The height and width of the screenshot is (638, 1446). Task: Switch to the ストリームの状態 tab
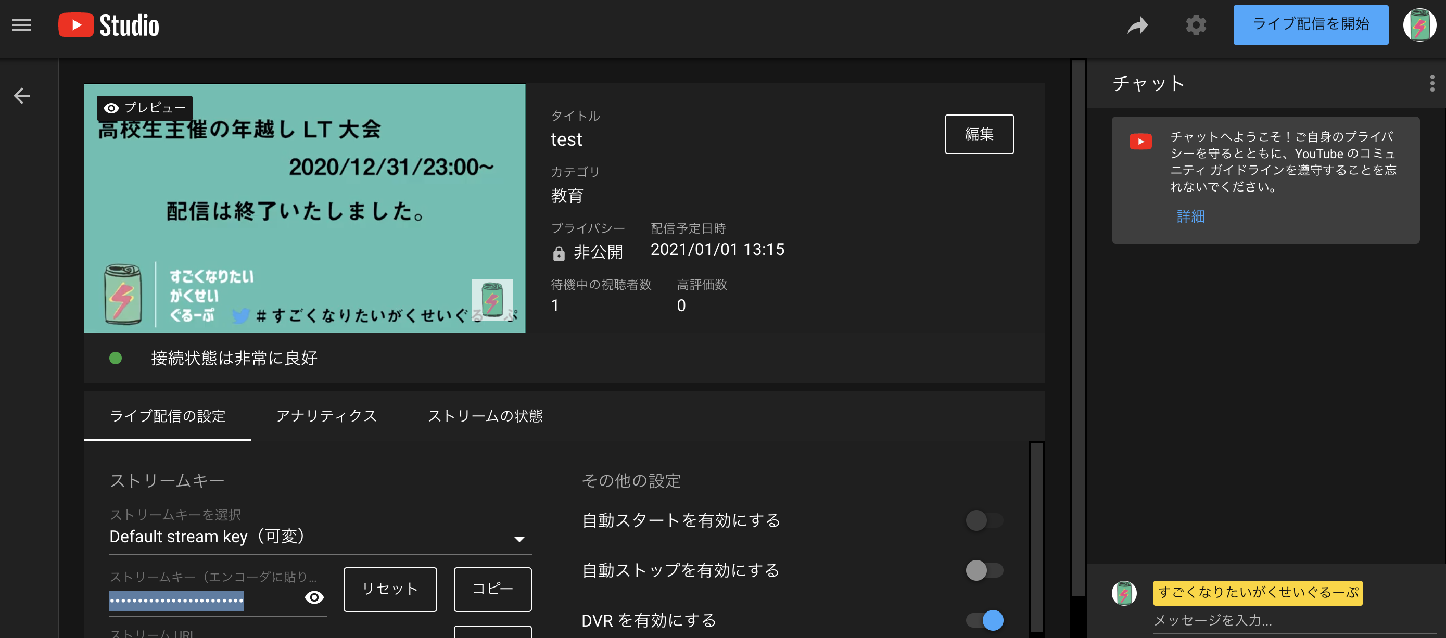point(485,416)
